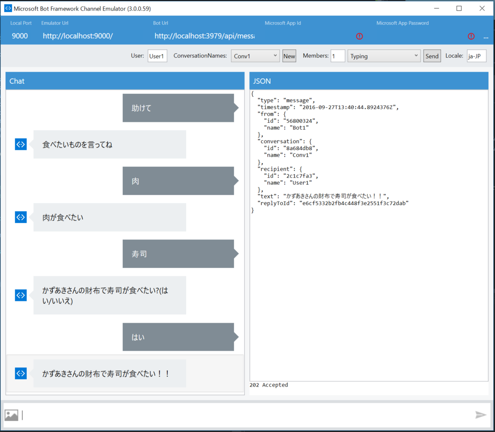495x432 pixels.
Task: Click the Local Port value 9000
Action: click(x=20, y=36)
